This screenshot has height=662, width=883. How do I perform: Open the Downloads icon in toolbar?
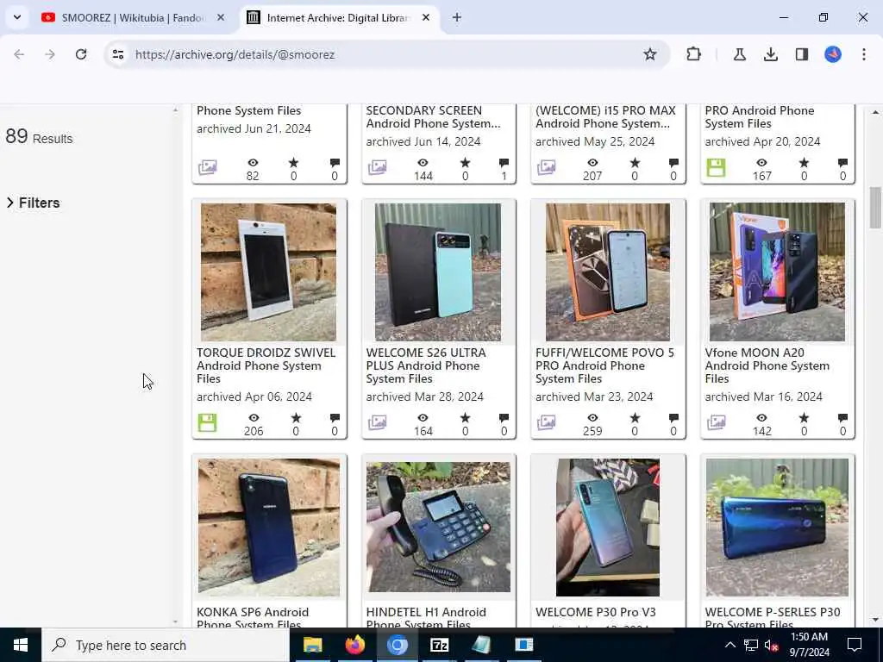(x=770, y=54)
